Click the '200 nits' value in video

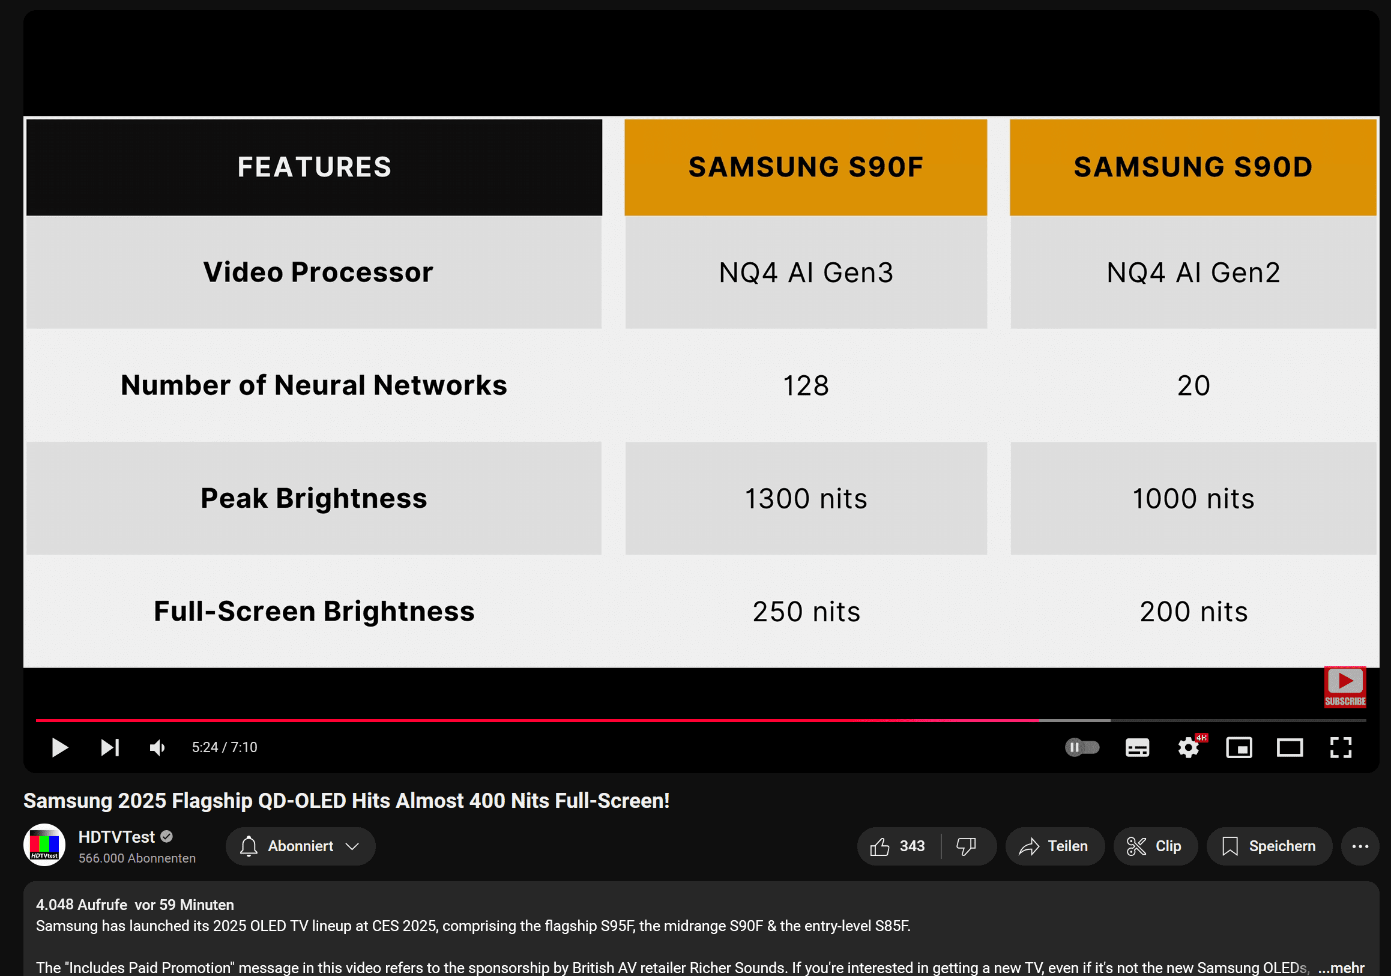pos(1193,611)
